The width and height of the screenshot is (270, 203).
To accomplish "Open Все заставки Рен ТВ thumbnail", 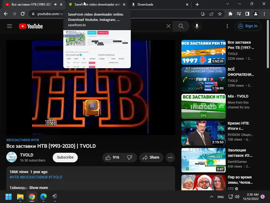I will coord(203,52).
